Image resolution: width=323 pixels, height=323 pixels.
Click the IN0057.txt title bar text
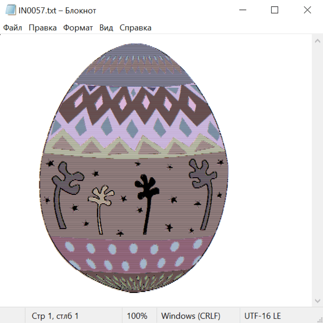tap(57, 10)
